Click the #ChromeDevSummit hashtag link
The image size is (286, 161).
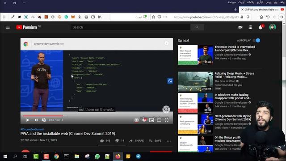point(32,129)
